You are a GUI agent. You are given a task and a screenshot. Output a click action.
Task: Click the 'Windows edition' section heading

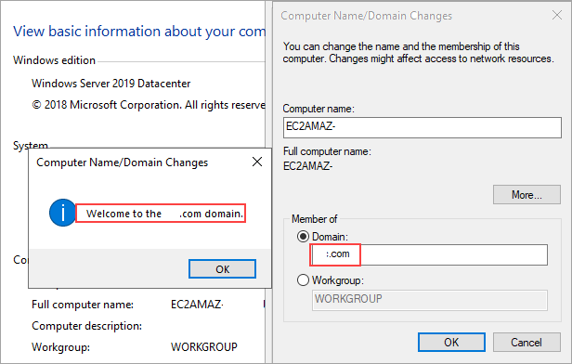[x=54, y=59]
